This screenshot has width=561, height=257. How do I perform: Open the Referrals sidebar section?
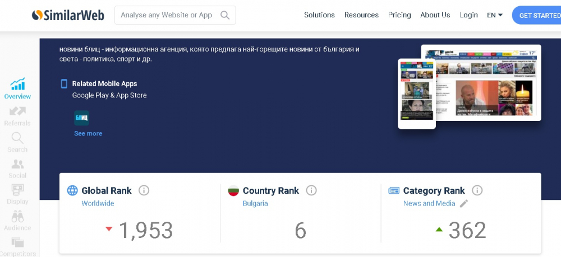click(17, 116)
